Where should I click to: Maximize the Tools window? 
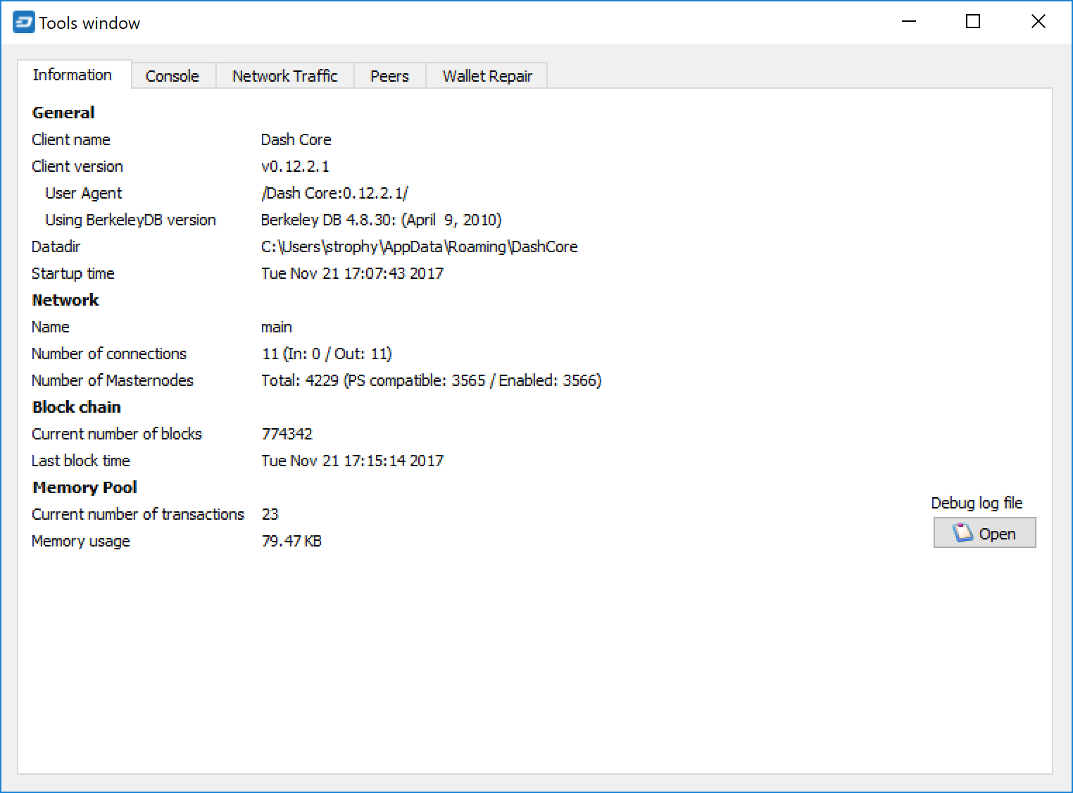point(973,22)
